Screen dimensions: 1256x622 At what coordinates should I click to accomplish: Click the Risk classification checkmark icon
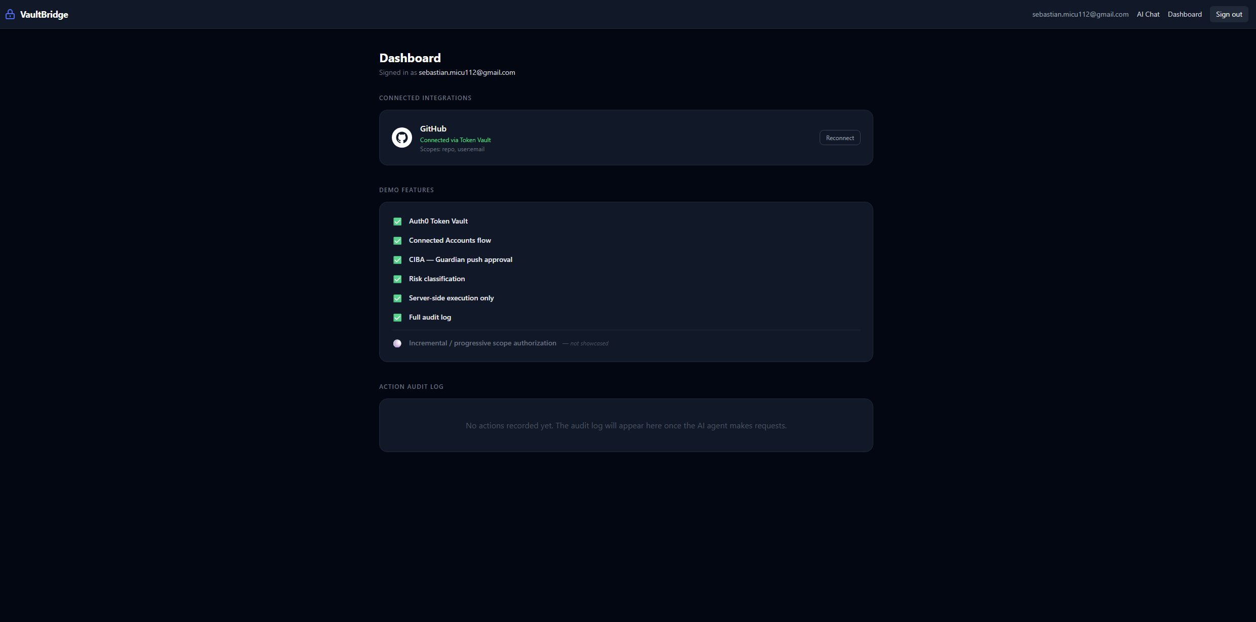[x=397, y=279]
